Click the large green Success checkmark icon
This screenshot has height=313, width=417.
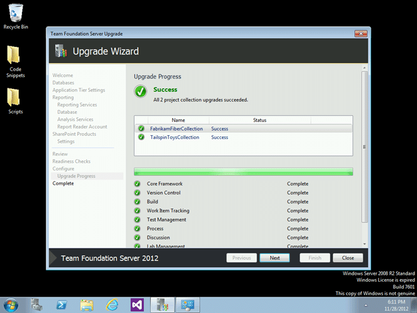click(141, 91)
